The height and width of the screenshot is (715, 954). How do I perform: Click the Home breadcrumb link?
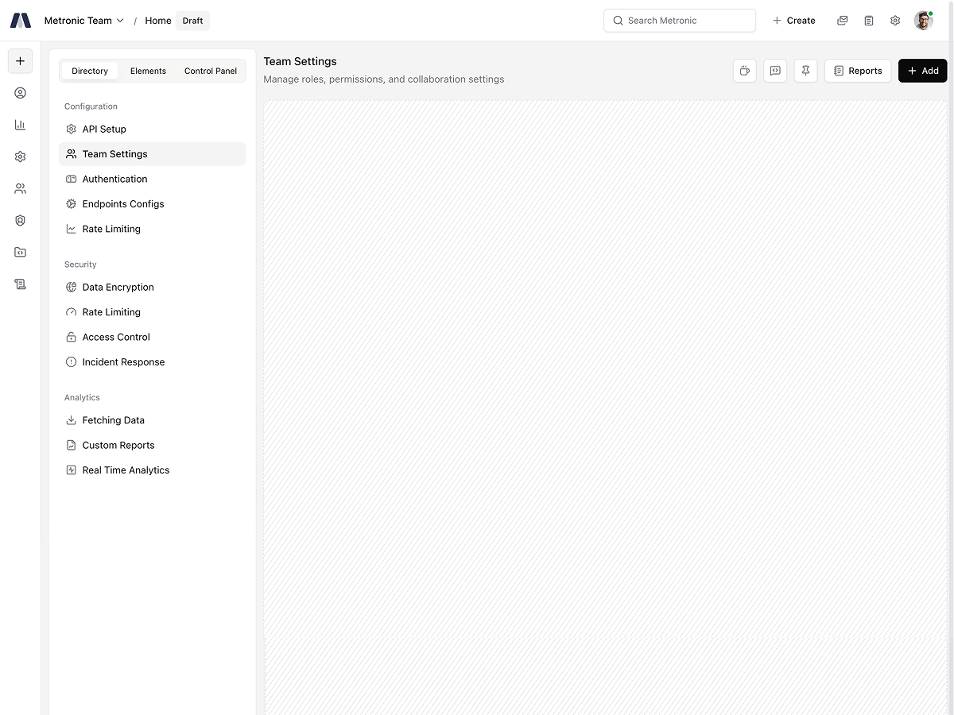click(157, 21)
